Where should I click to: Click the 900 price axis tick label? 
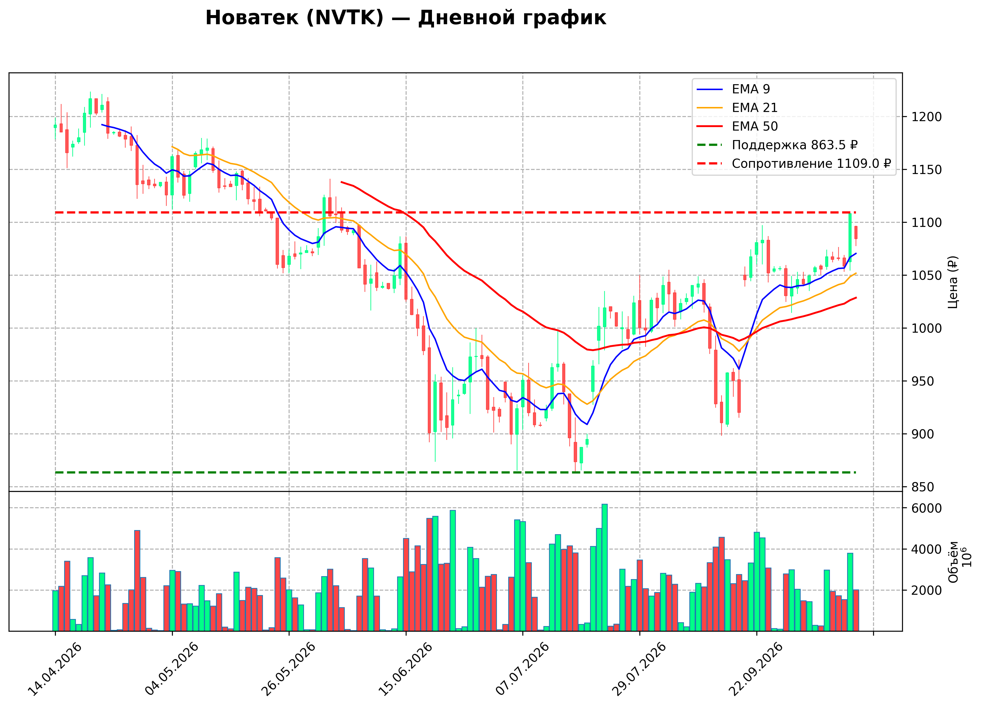922,434
